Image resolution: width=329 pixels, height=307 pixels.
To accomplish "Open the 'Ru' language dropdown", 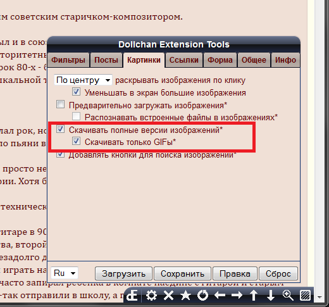I will tap(65, 273).
